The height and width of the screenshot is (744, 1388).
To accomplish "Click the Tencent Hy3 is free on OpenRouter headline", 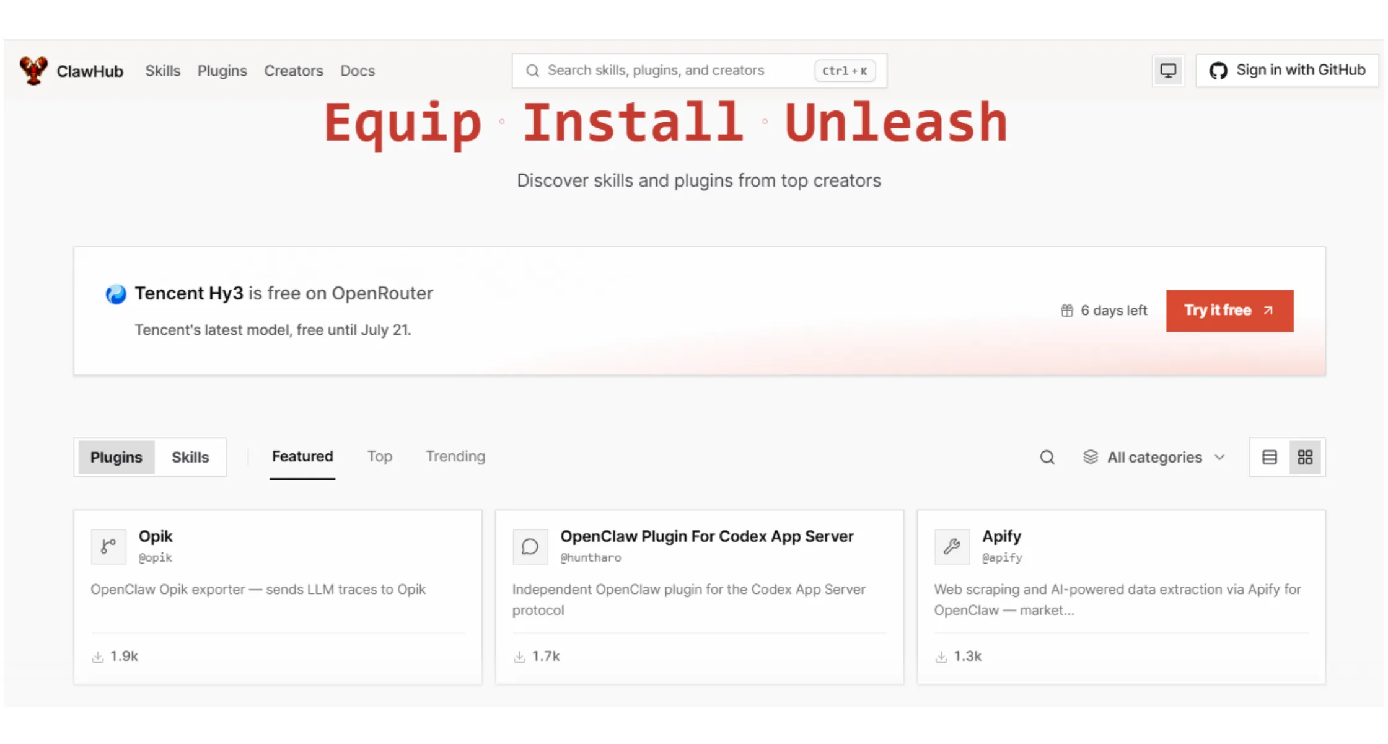I will pos(284,294).
